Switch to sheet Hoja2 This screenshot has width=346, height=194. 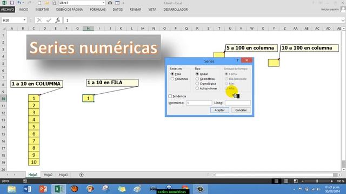[48, 175]
